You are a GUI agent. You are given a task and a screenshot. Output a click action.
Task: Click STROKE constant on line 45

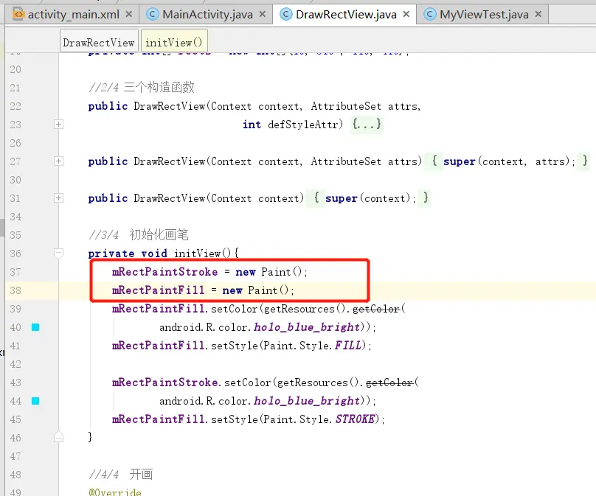[x=355, y=419]
